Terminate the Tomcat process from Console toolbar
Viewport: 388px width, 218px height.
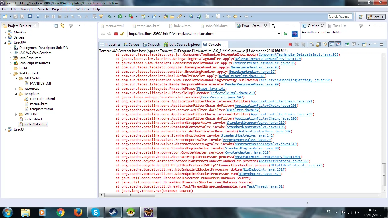point(290,45)
